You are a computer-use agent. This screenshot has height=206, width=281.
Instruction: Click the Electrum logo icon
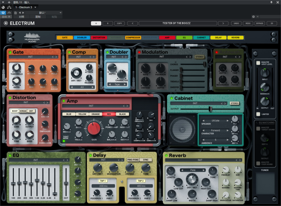click(x=6, y=23)
